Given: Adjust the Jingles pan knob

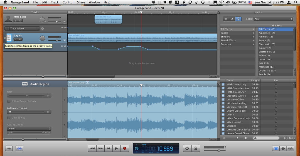Looking at the screenshot, I should click(x=42, y=38).
